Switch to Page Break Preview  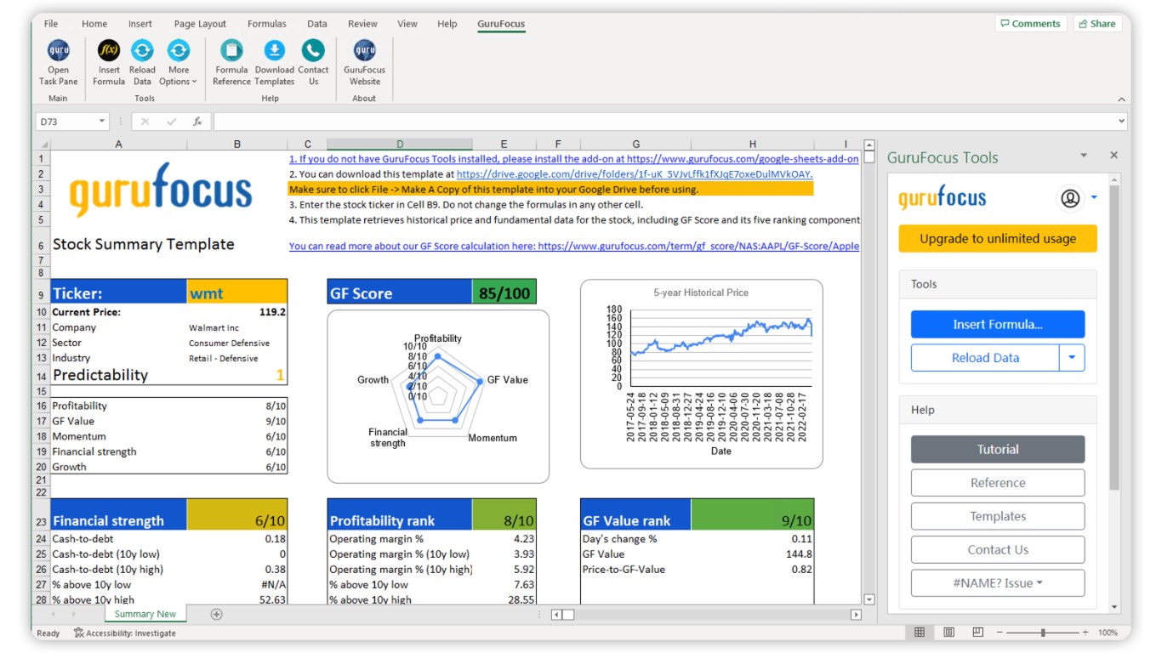point(977,633)
